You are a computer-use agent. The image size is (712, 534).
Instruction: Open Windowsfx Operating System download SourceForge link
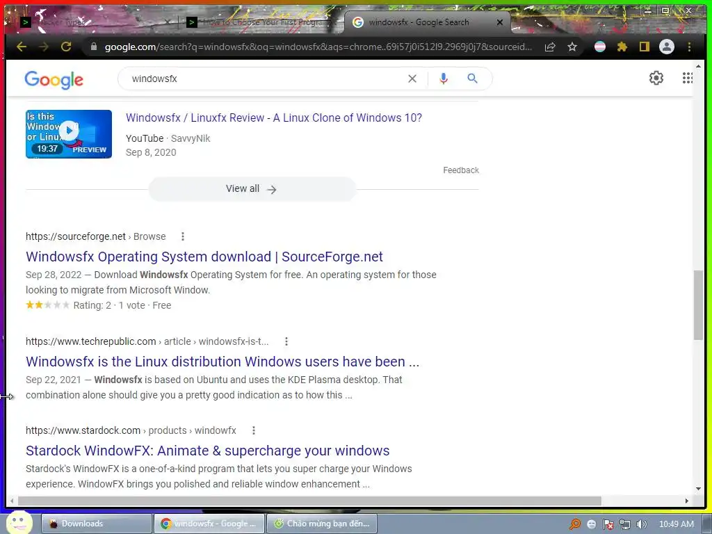click(204, 257)
